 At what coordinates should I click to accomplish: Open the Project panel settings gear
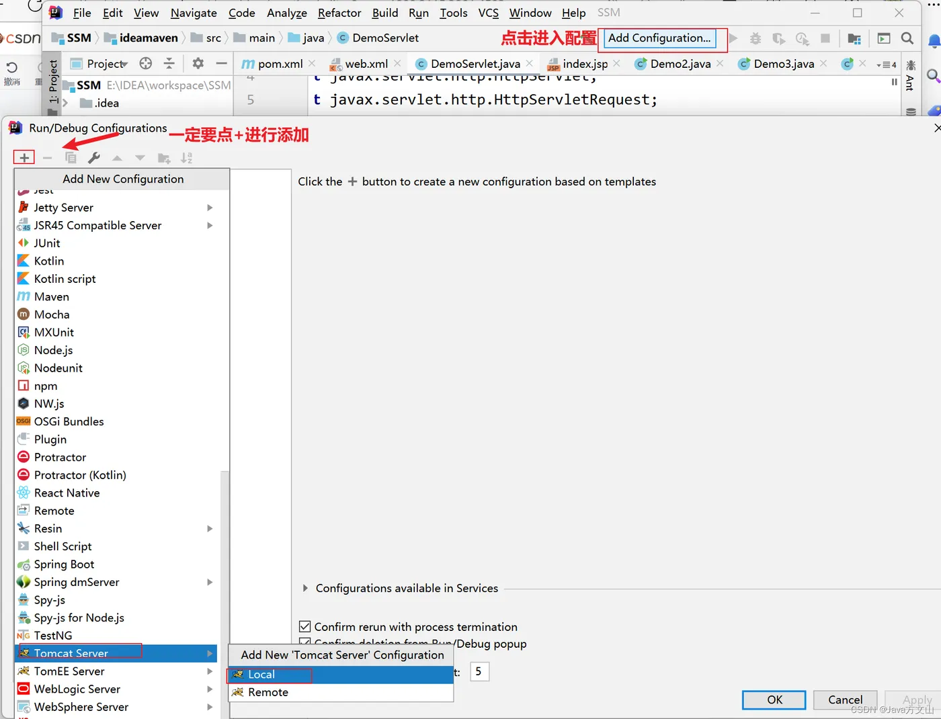point(198,63)
